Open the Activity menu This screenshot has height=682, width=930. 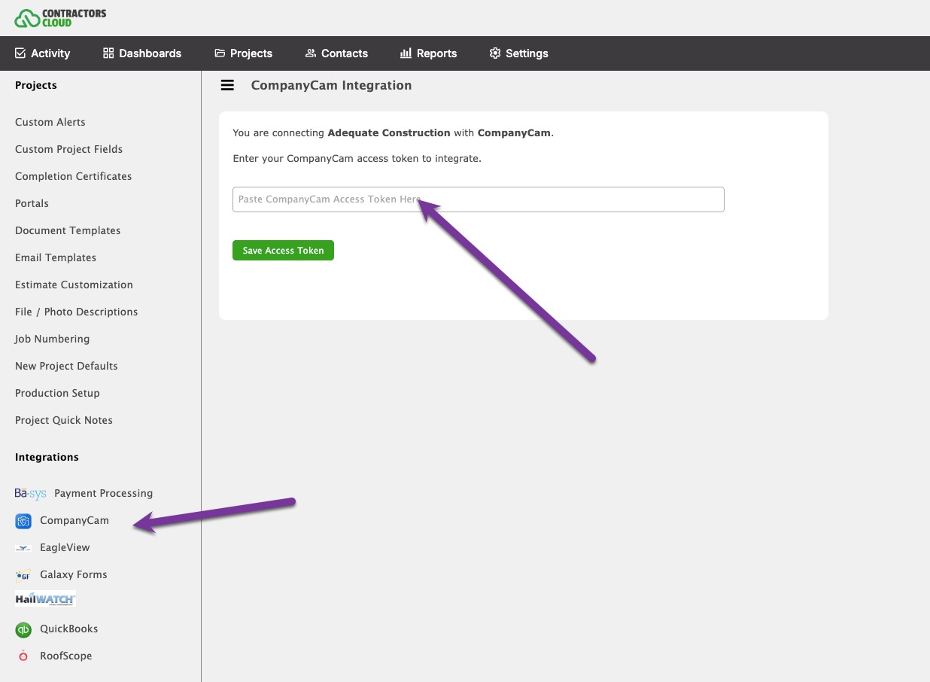click(x=43, y=53)
